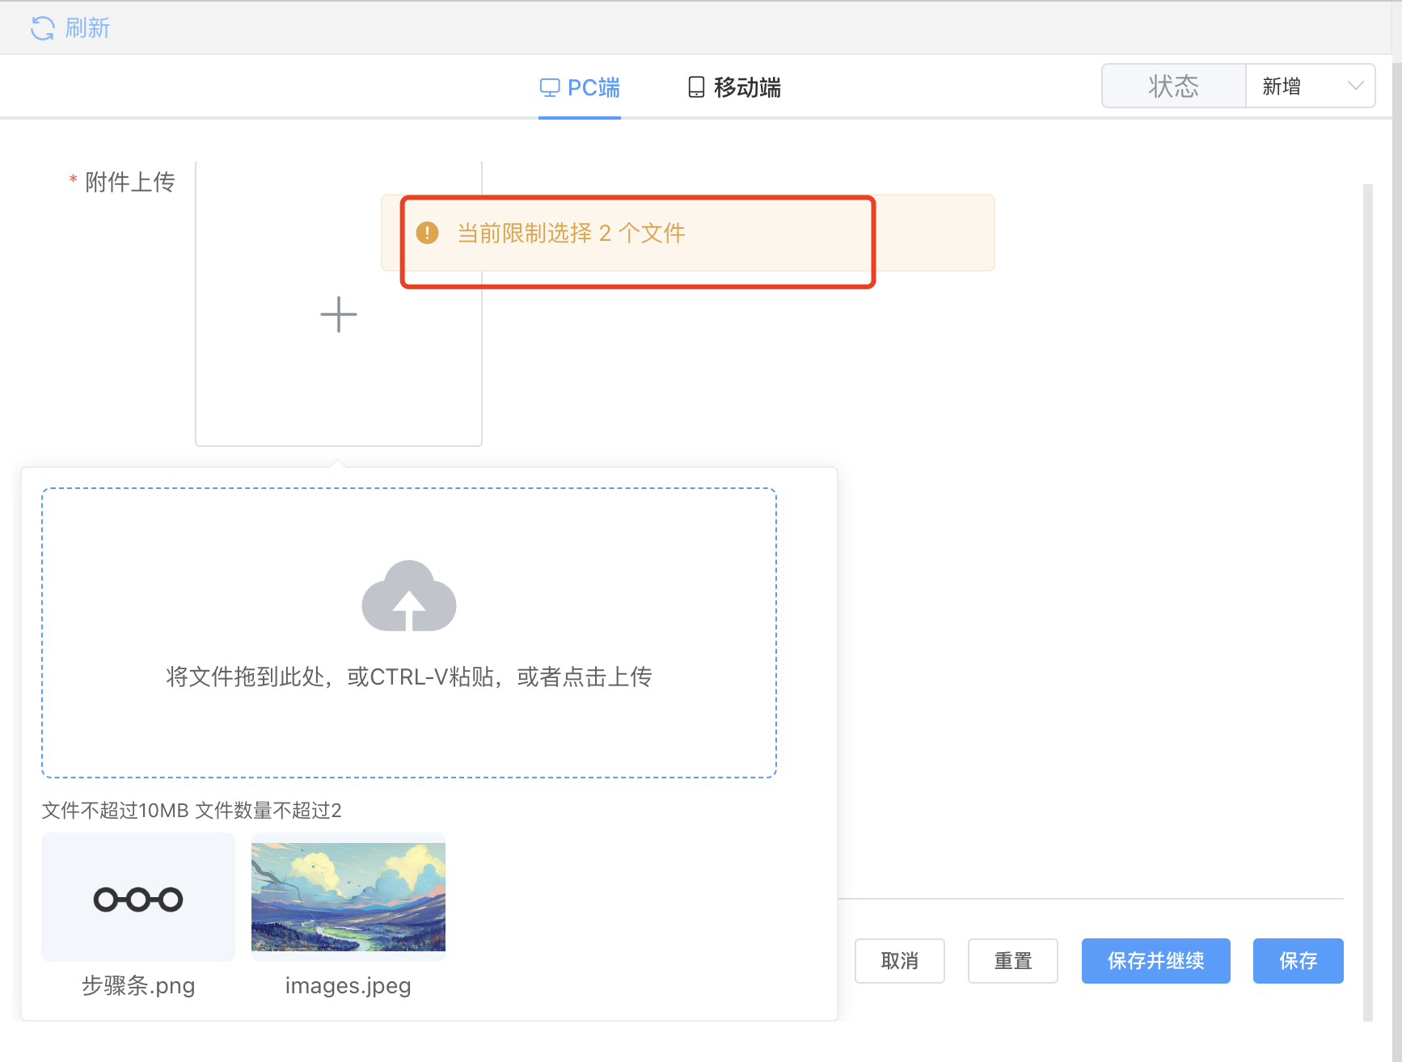Click the 保存 button
1402x1062 pixels.
coord(1298,961)
